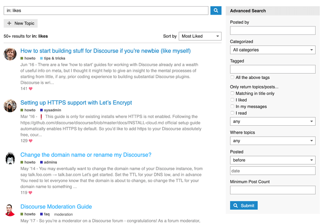The width and height of the screenshot is (326, 224).
Task: Click the plus icon on New Topic
Action: coord(9,23)
